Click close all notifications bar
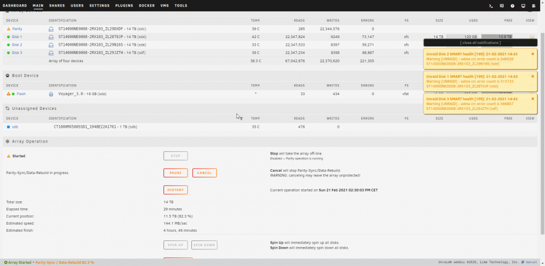Image resolution: width=545 pixels, height=266 pixels. pyautogui.click(x=480, y=42)
